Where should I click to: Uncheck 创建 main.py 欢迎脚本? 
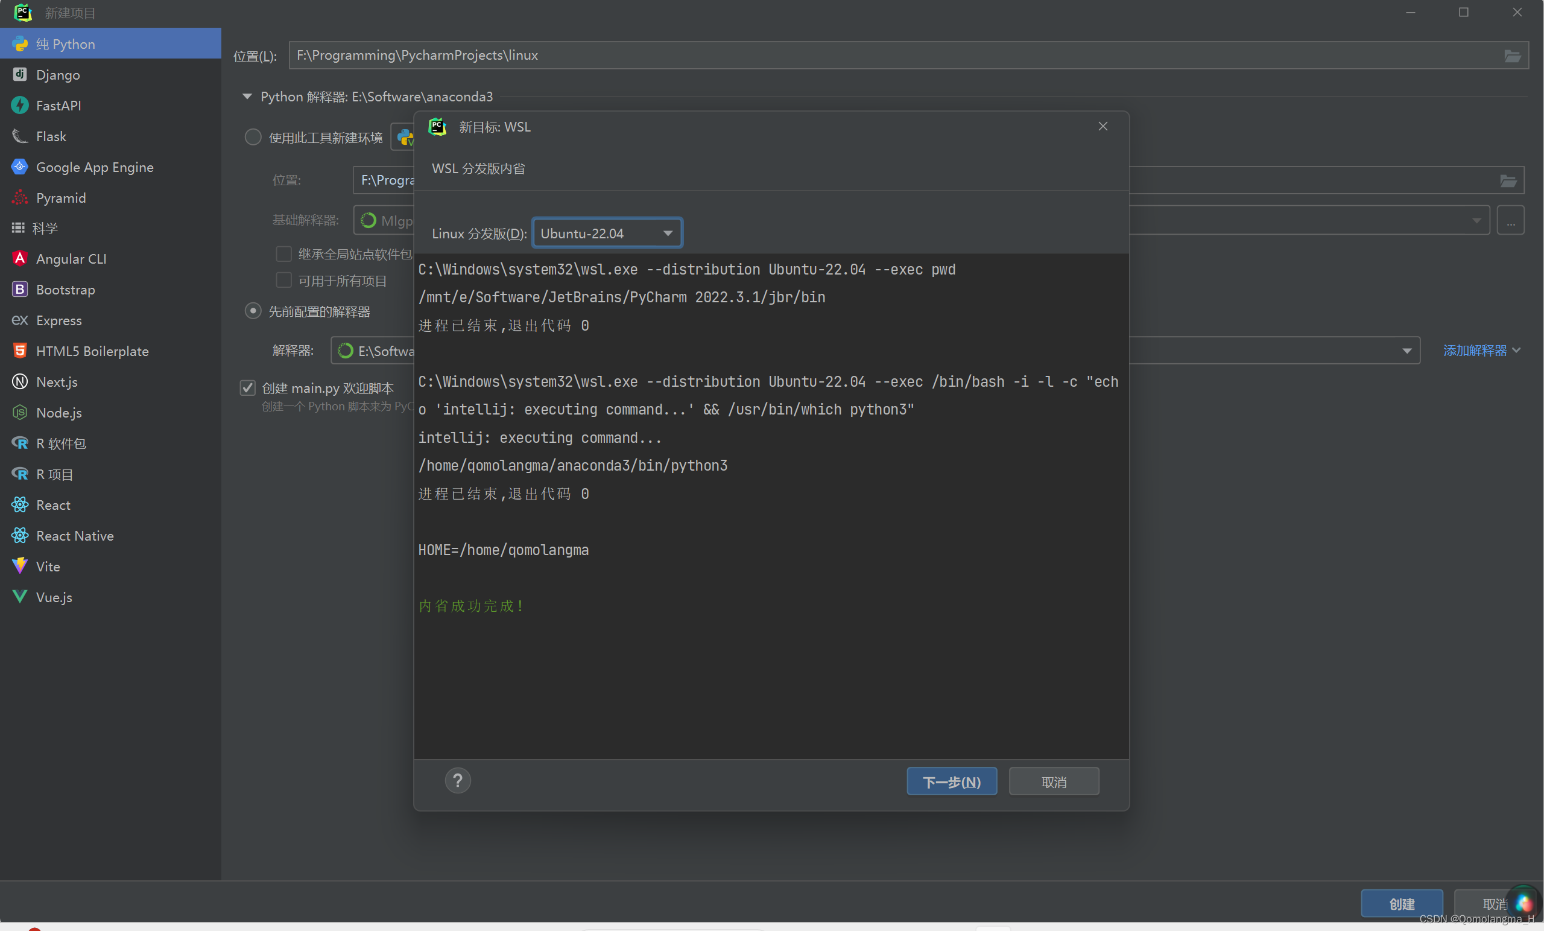tap(247, 388)
